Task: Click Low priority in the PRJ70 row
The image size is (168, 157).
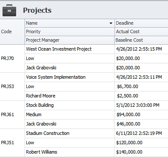Action: click(x=70, y=58)
